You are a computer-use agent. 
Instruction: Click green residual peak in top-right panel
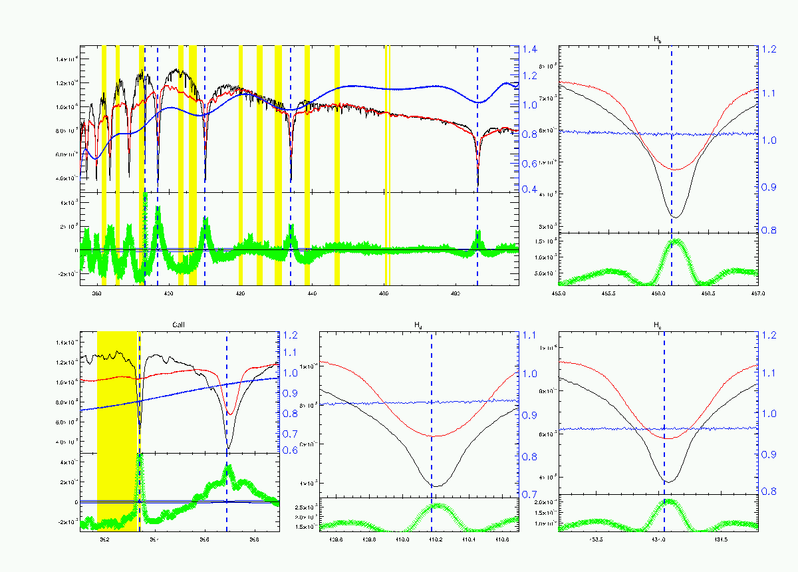coord(676,243)
